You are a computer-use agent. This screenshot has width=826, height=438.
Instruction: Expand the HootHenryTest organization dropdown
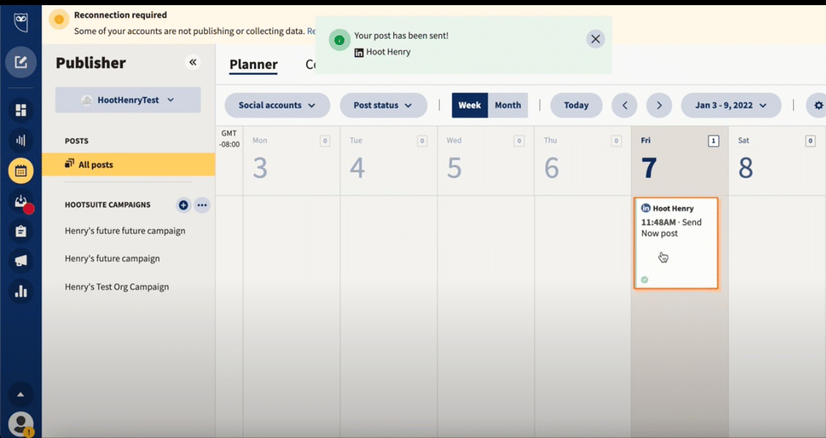(128, 100)
